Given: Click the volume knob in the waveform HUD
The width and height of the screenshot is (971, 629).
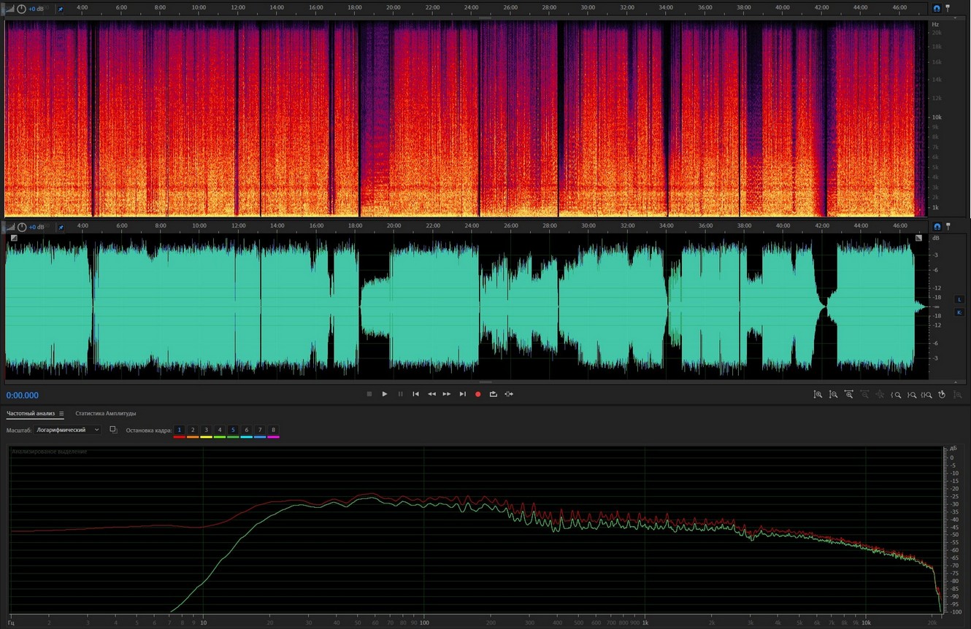Looking at the screenshot, I should (22, 228).
